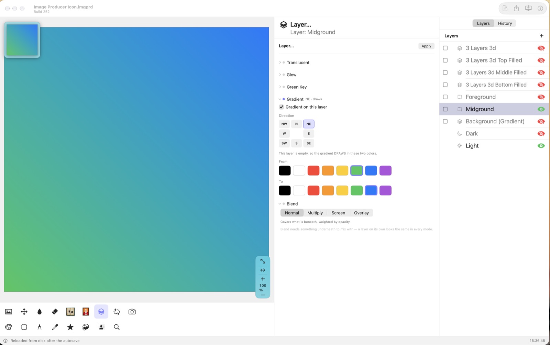550x345 pixels.
Task: Select the sparkle lasso tool
Action: pyautogui.click(x=117, y=312)
